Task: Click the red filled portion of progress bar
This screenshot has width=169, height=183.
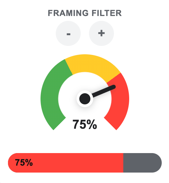Action: coord(65,163)
